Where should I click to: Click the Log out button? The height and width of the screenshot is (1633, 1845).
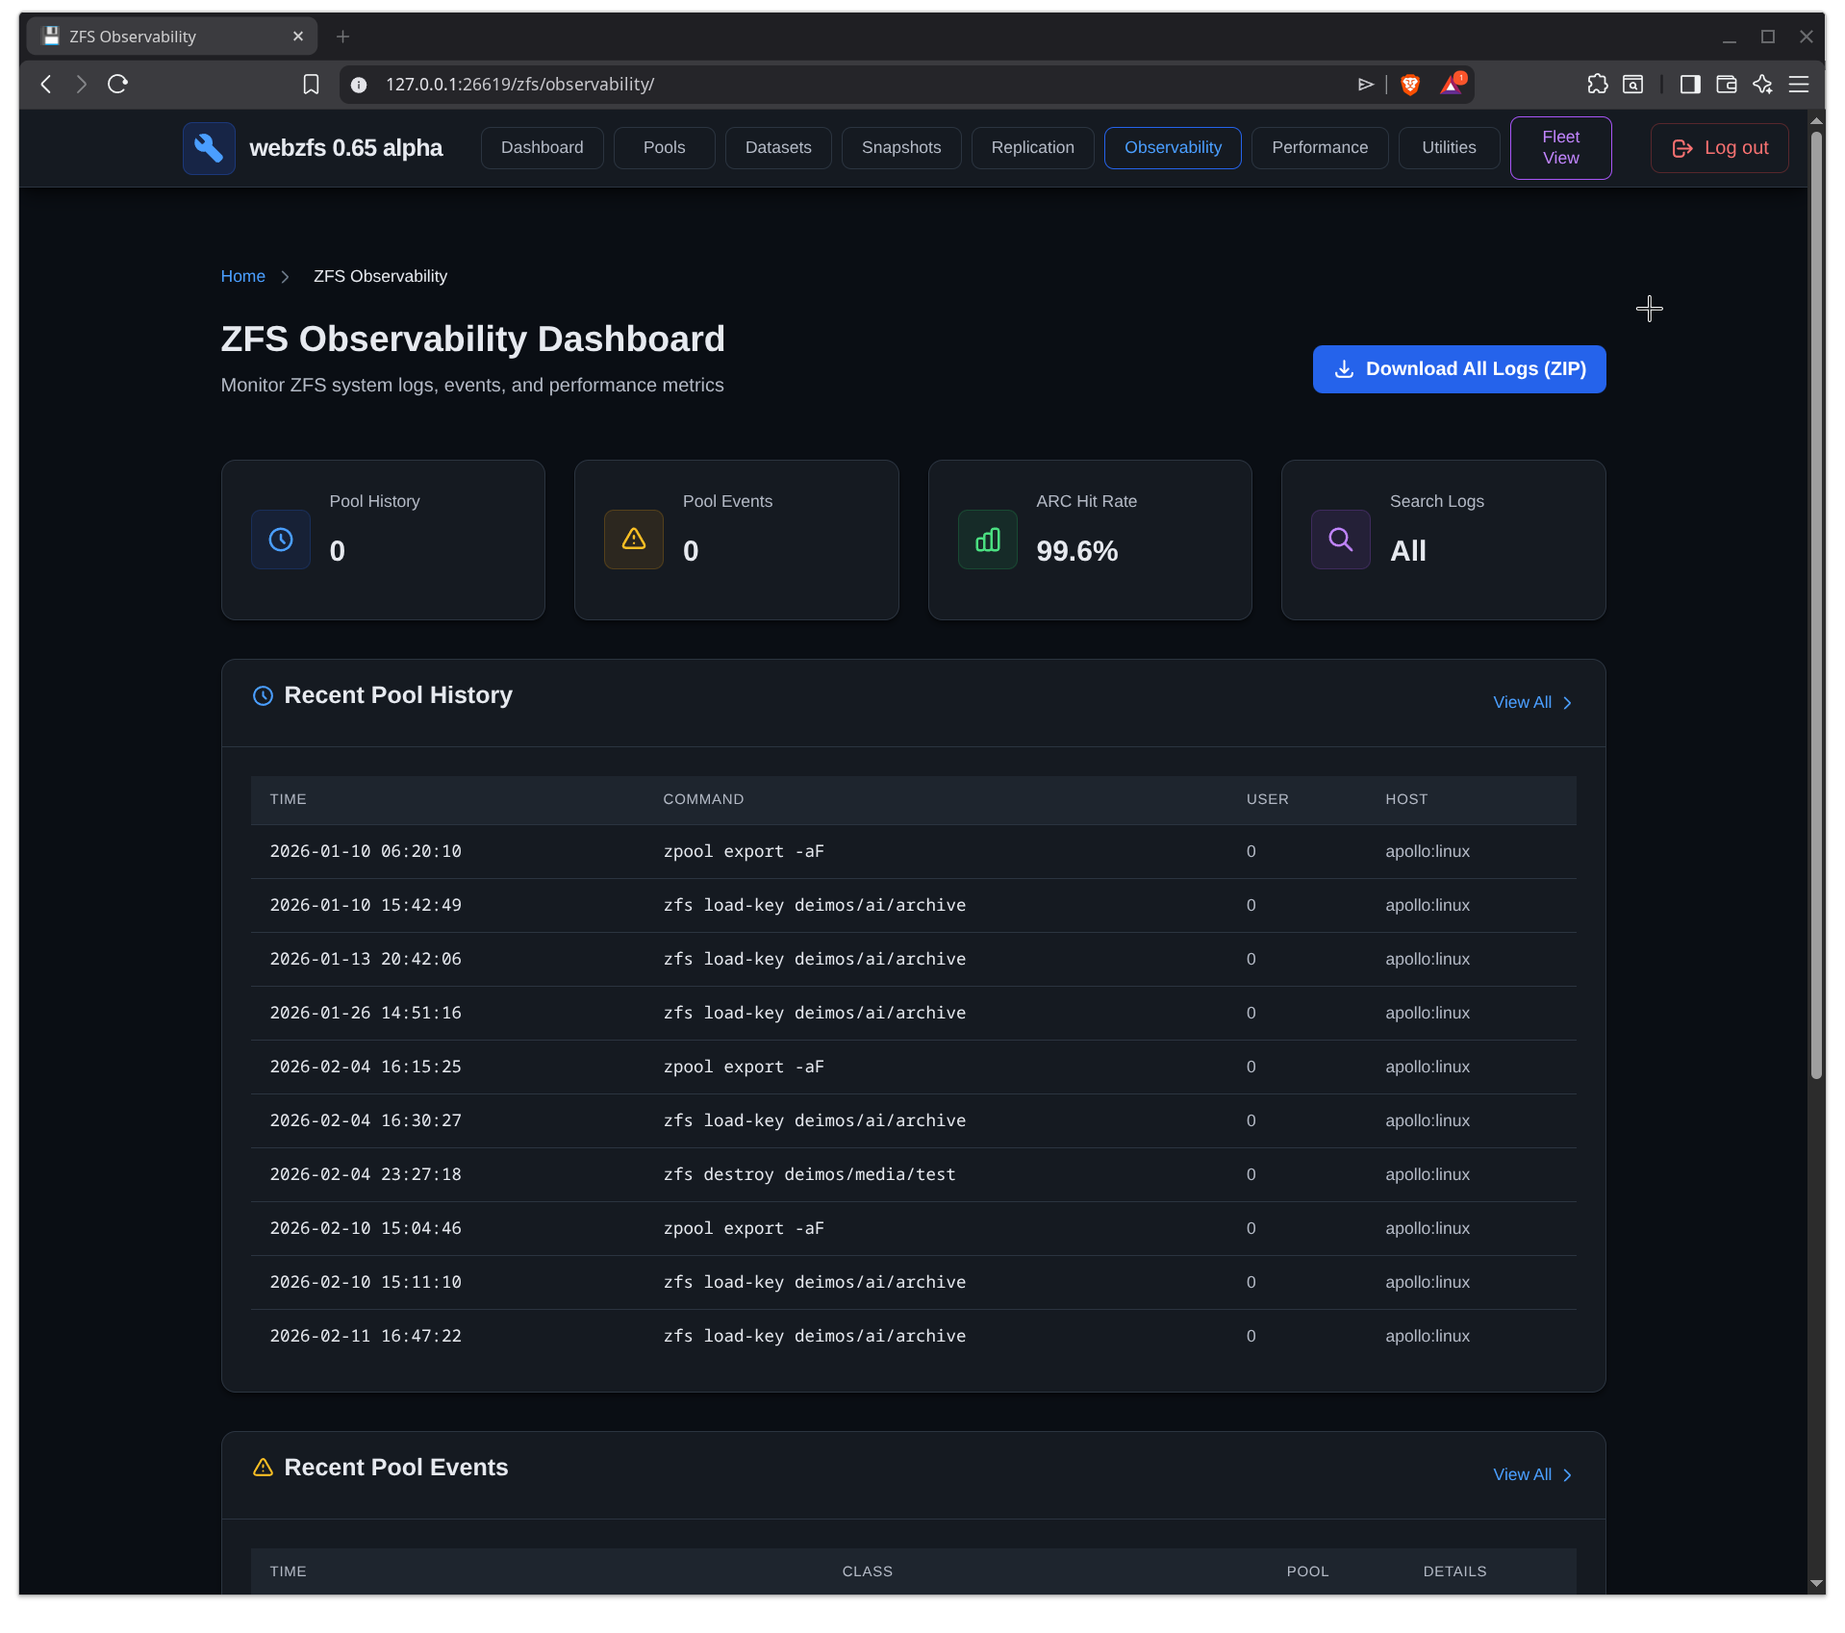[1719, 147]
